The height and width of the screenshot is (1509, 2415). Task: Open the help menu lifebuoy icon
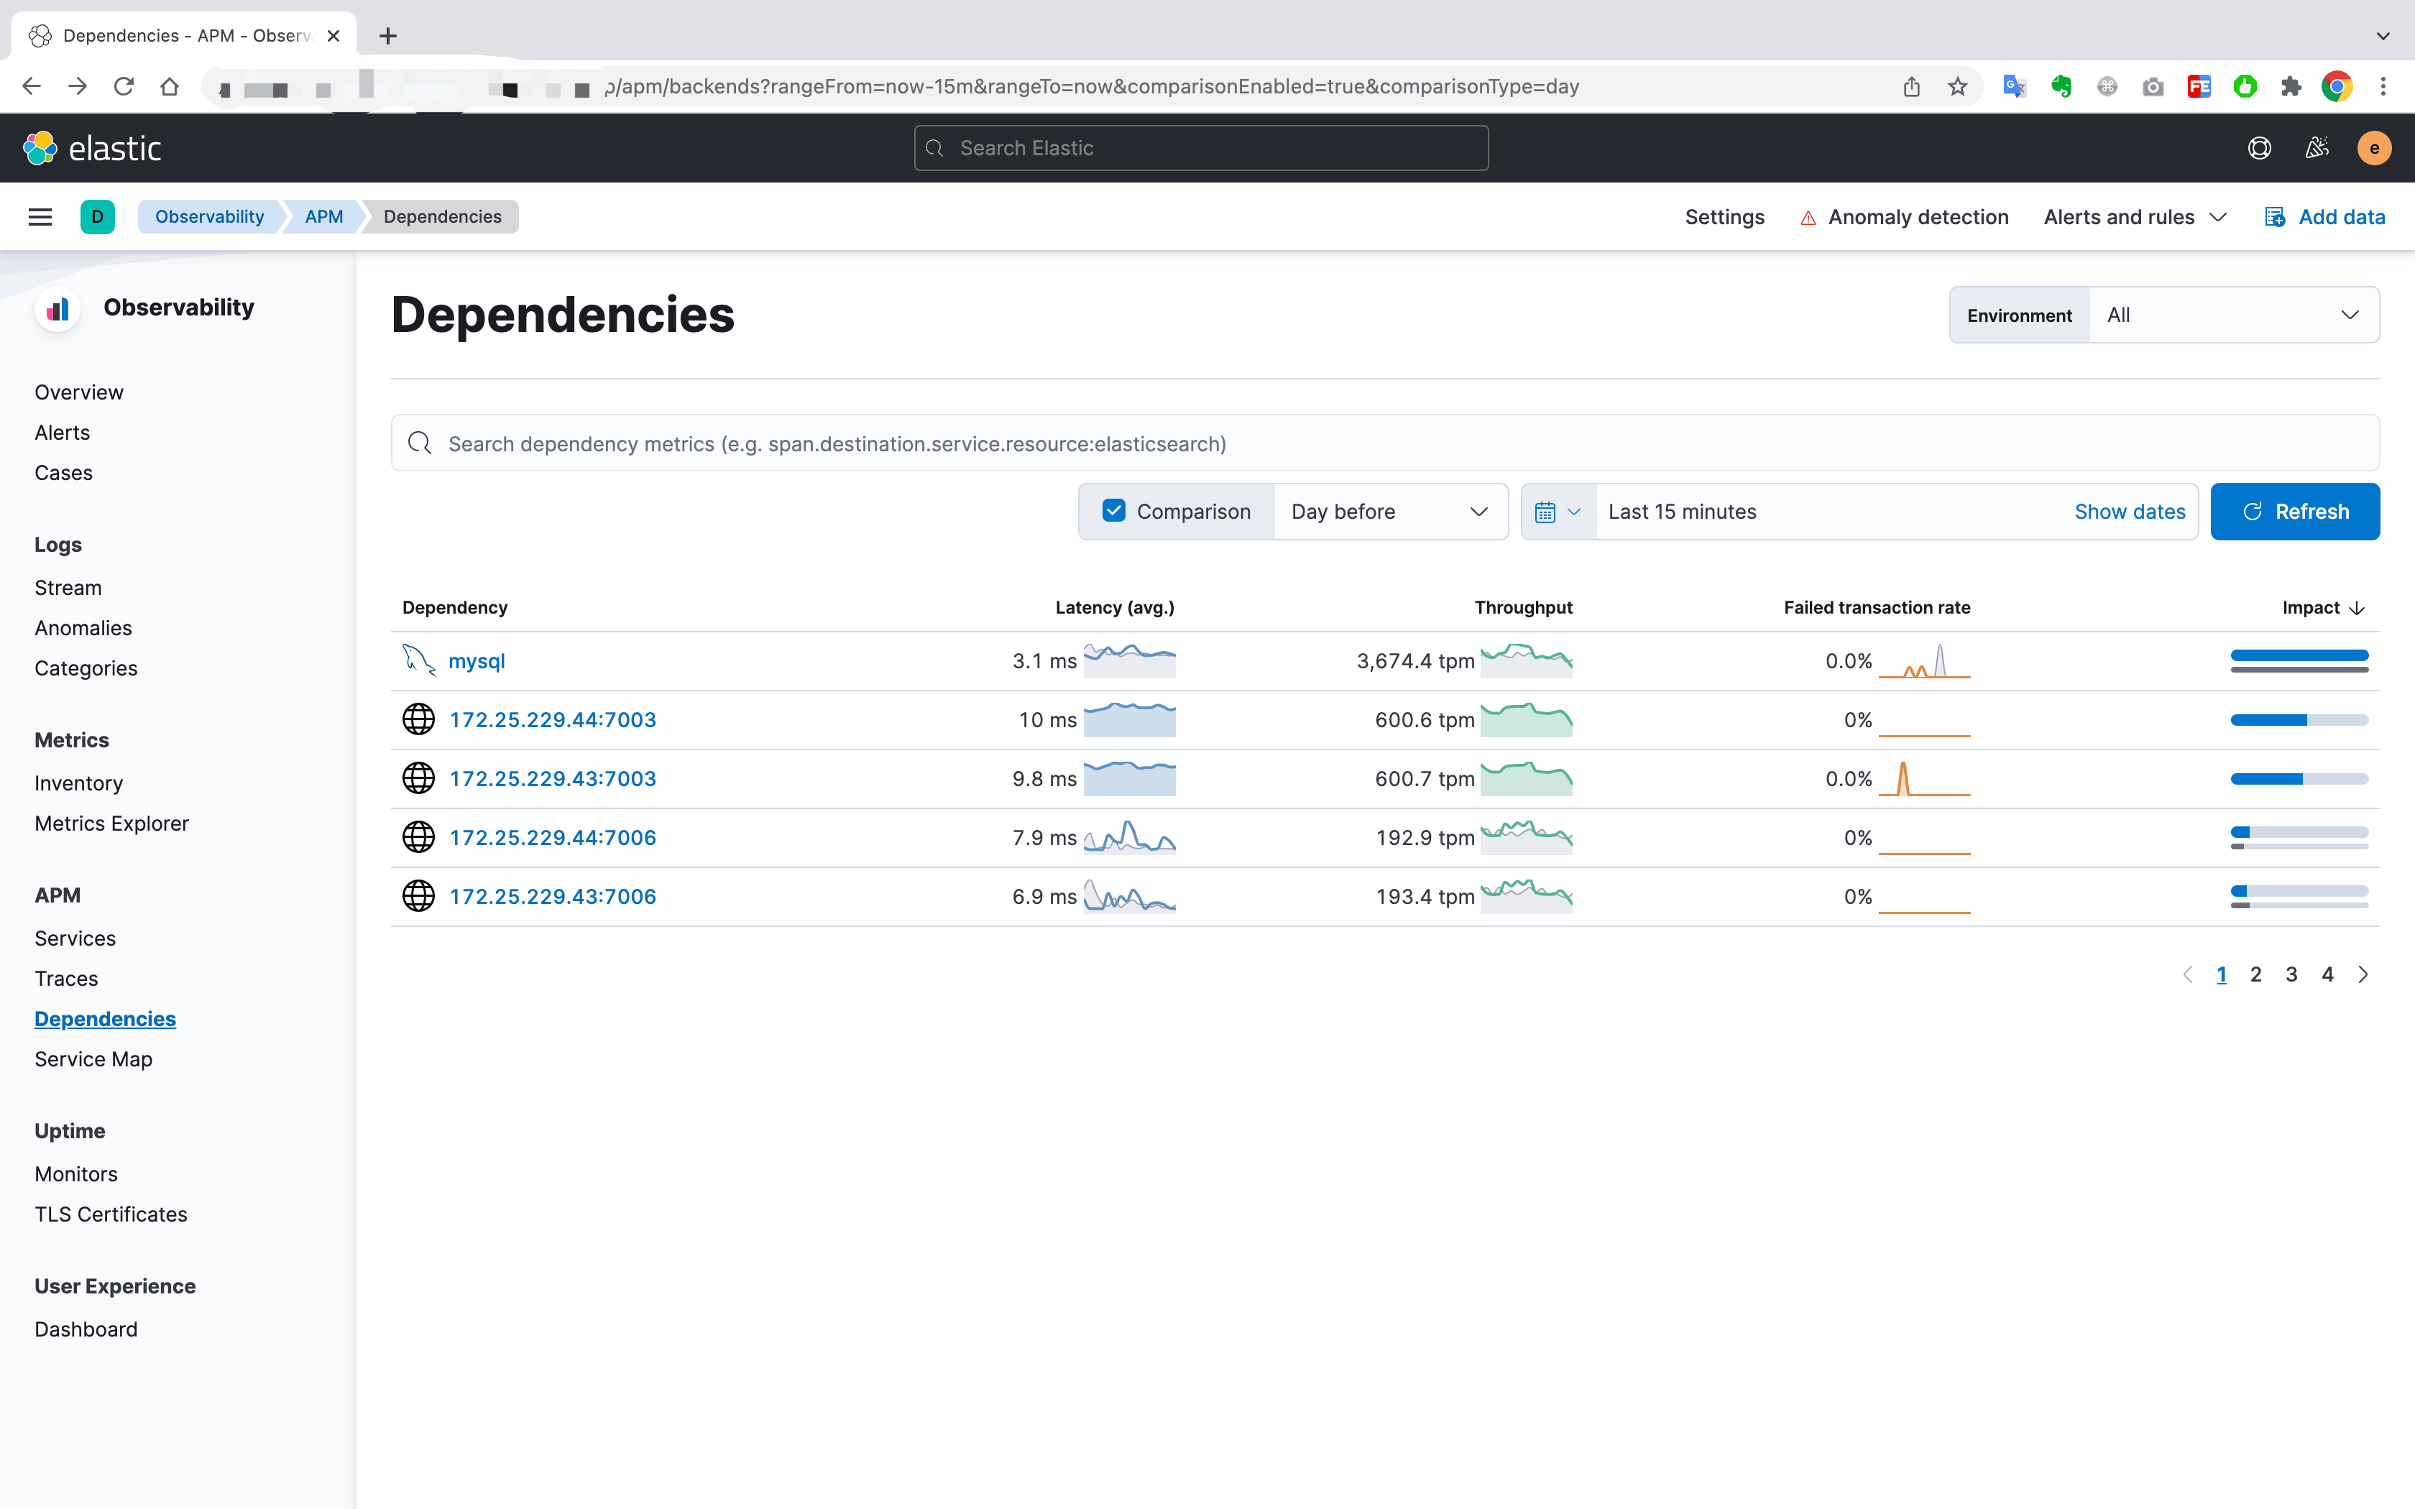point(2259,148)
